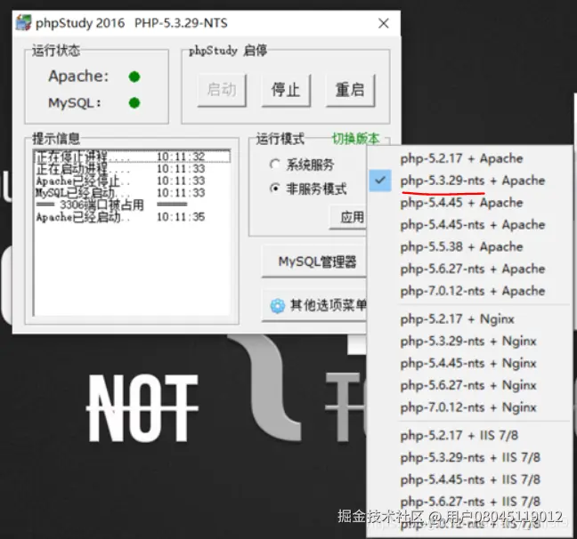Choose php-5.3.29-nts + IIS 7/8
Screen dimensions: 577x539
(x=470, y=457)
